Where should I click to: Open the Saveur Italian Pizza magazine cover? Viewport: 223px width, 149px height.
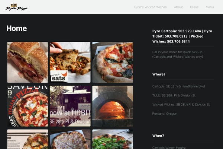pos(28,106)
